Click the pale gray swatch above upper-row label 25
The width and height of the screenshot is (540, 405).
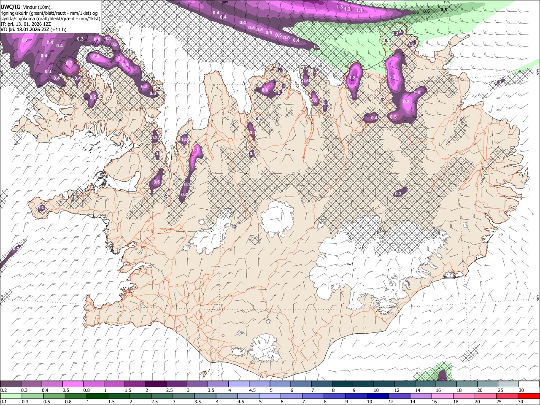[x=508, y=384]
